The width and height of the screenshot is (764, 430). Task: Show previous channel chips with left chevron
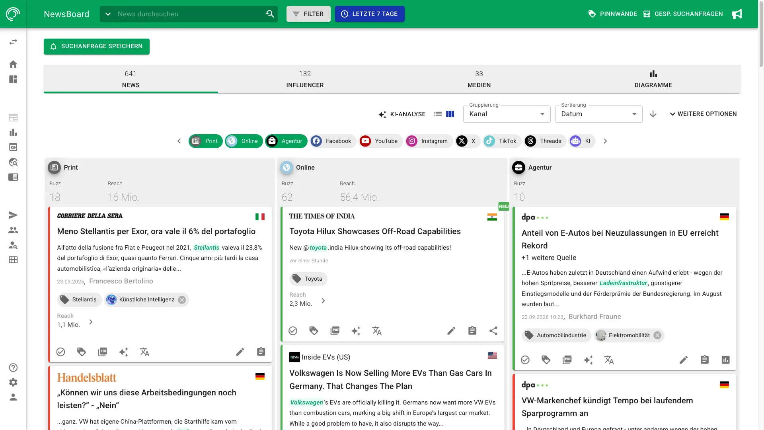[179, 141]
